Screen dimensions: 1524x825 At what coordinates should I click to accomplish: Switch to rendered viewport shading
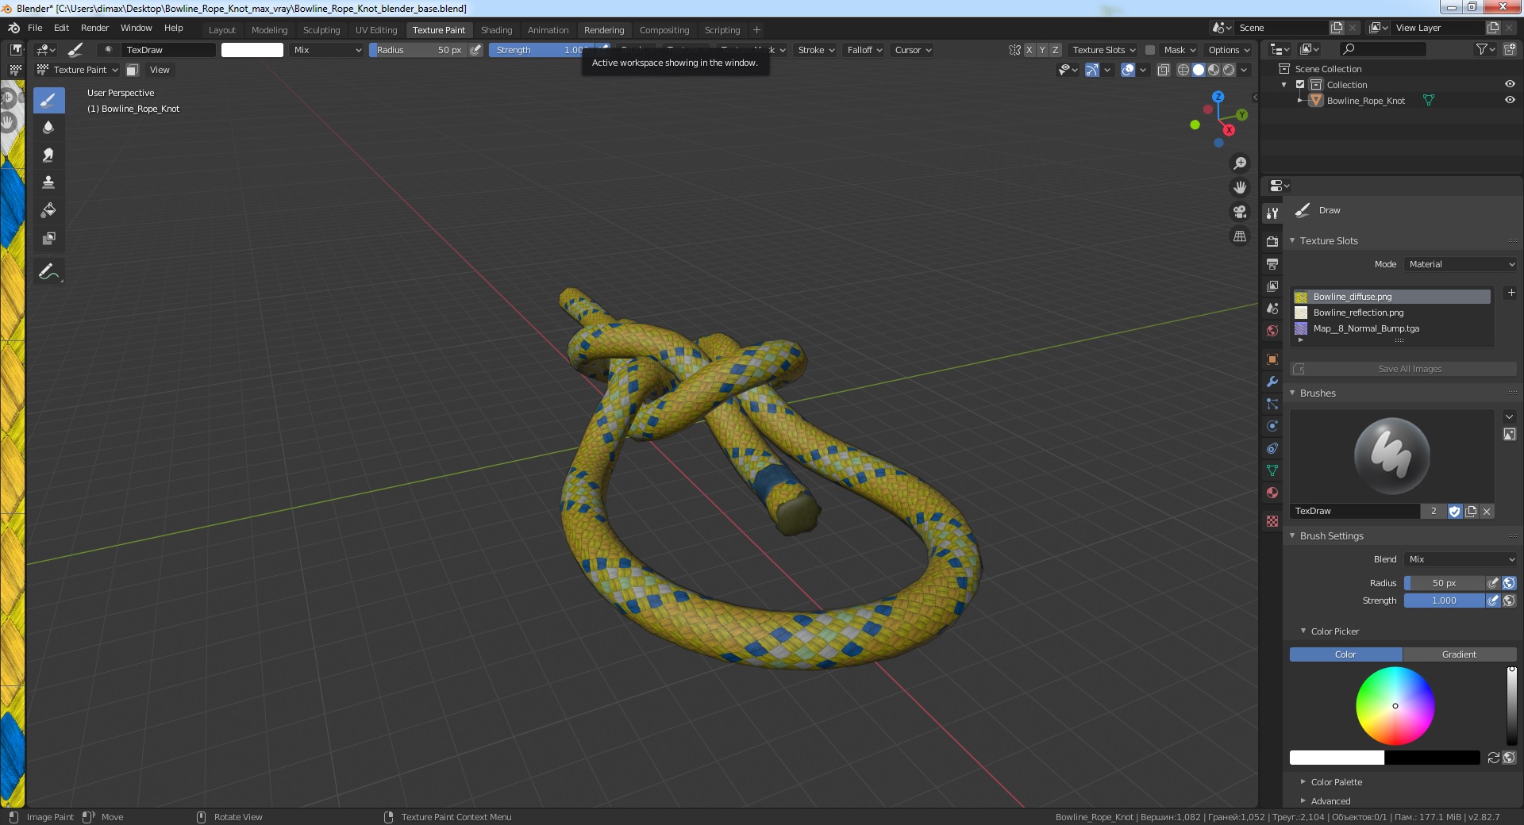tap(1229, 70)
